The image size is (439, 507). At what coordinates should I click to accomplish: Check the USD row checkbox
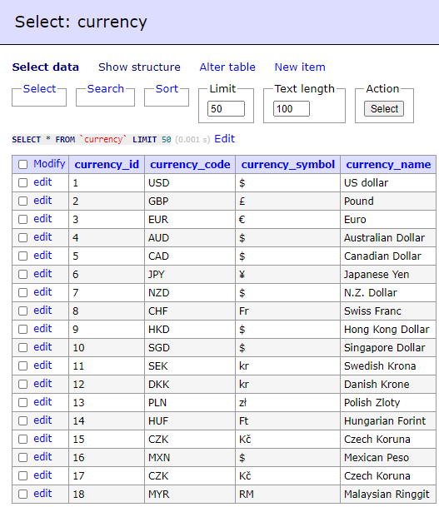click(x=23, y=182)
